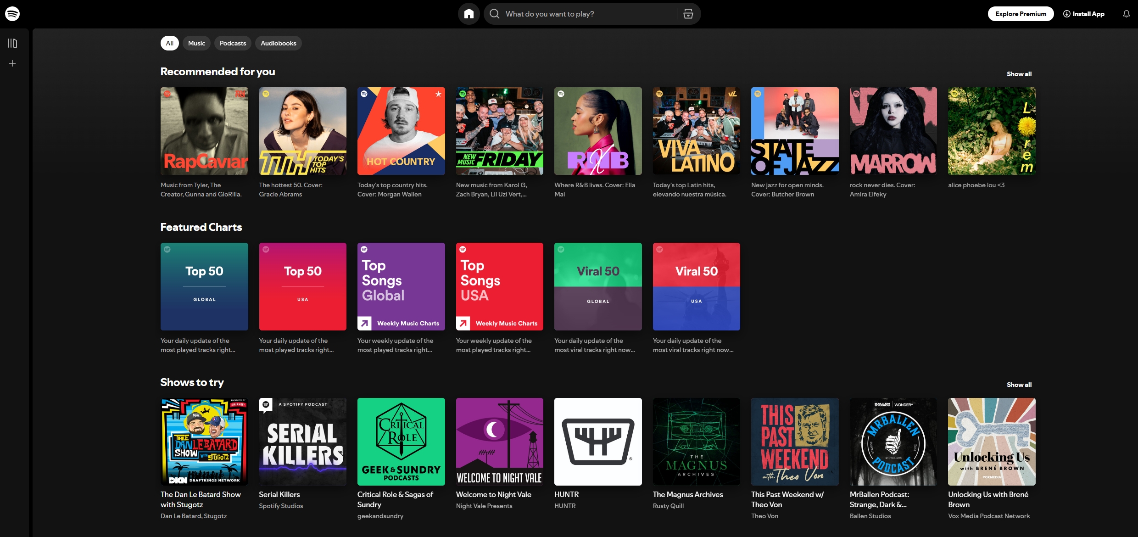The height and width of the screenshot is (537, 1138).
Task: Open The Magnus Archives cover
Action: pyautogui.click(x=696, y=442)
